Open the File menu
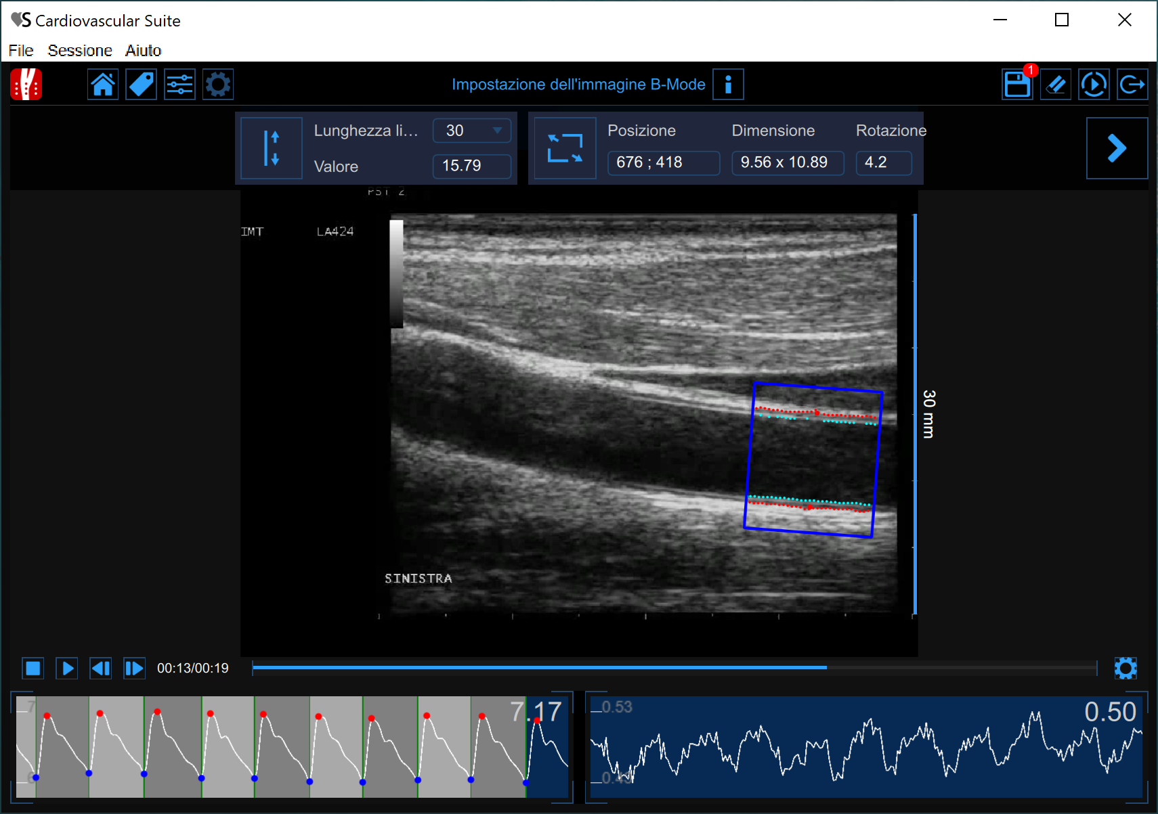Image resolution: width=1158 pixels, height=814 pixels. coord(21,51)
